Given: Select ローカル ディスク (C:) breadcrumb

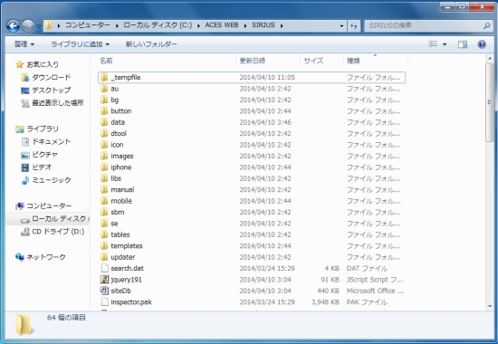Looking at the screenshot, I should point(158,25).
